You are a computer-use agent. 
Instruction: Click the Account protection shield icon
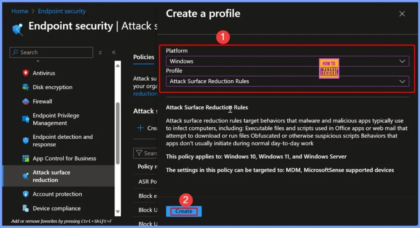tap(26, 194)
